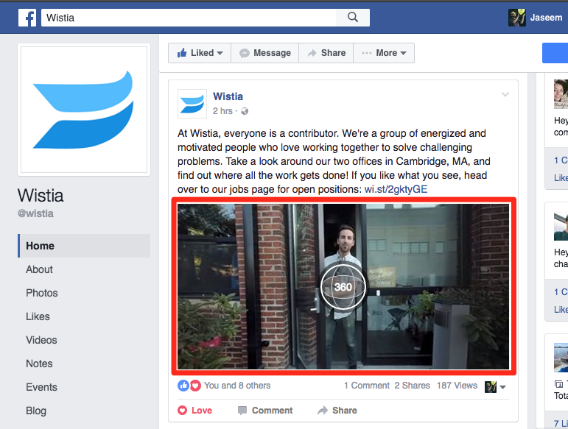Toggle the Liked page button

pos(200,53)
